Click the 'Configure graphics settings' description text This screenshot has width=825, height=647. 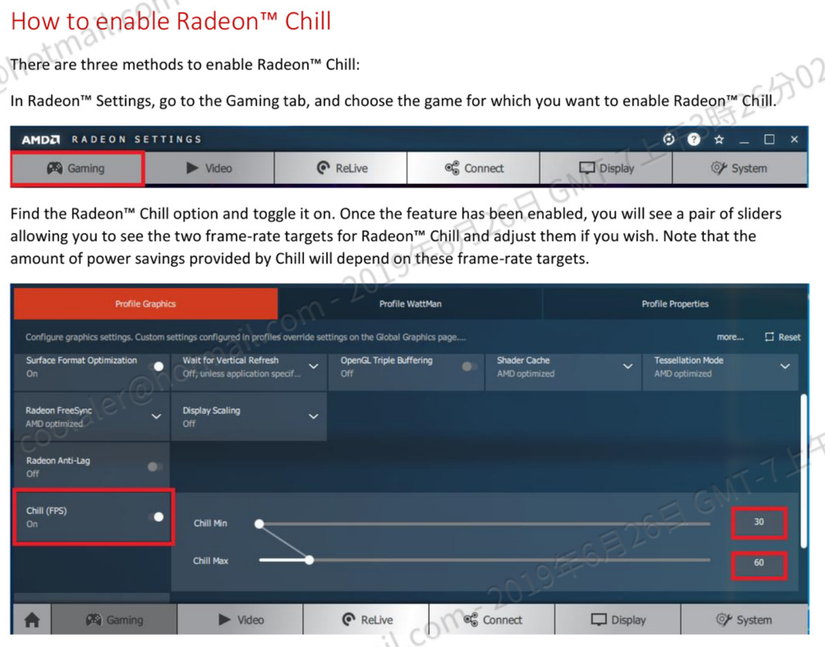[245, 337]
